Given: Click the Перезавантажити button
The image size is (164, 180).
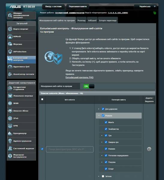Looking at the screenshot, I should pyautogui.click(x=78, y=7).
